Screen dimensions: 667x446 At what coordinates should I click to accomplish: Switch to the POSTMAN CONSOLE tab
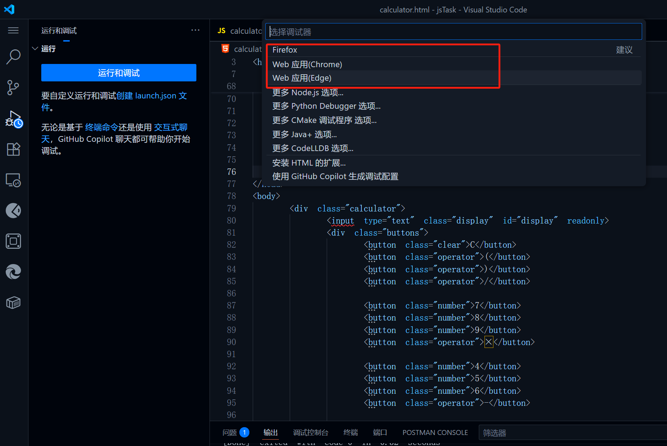point(435,432)
